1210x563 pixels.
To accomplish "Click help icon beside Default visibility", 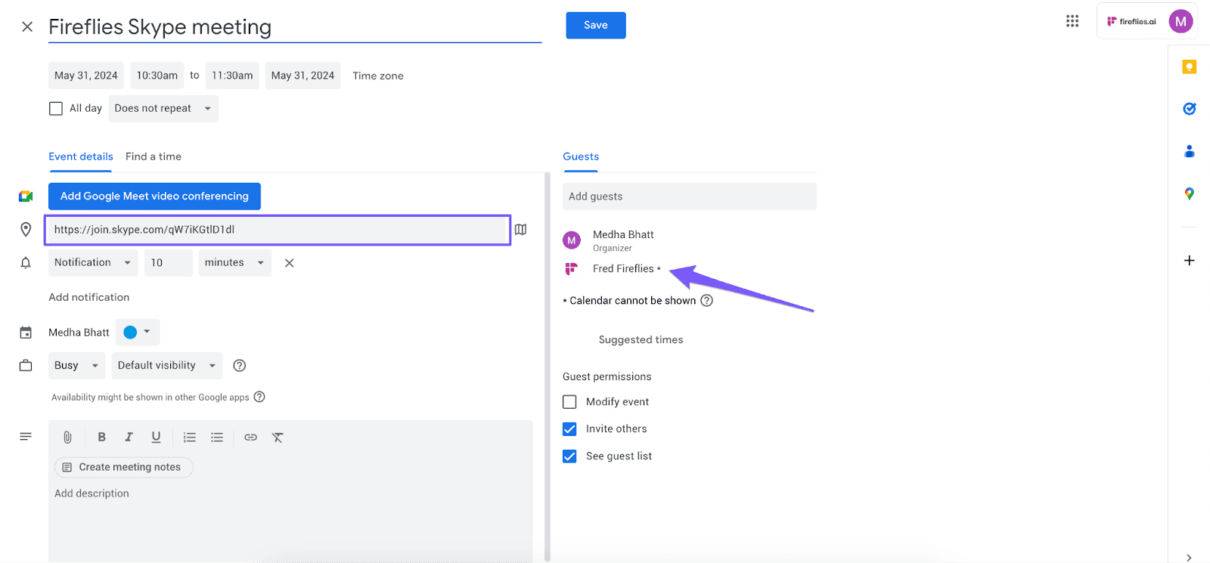I will pyautogui.click(x=240, y=366).
